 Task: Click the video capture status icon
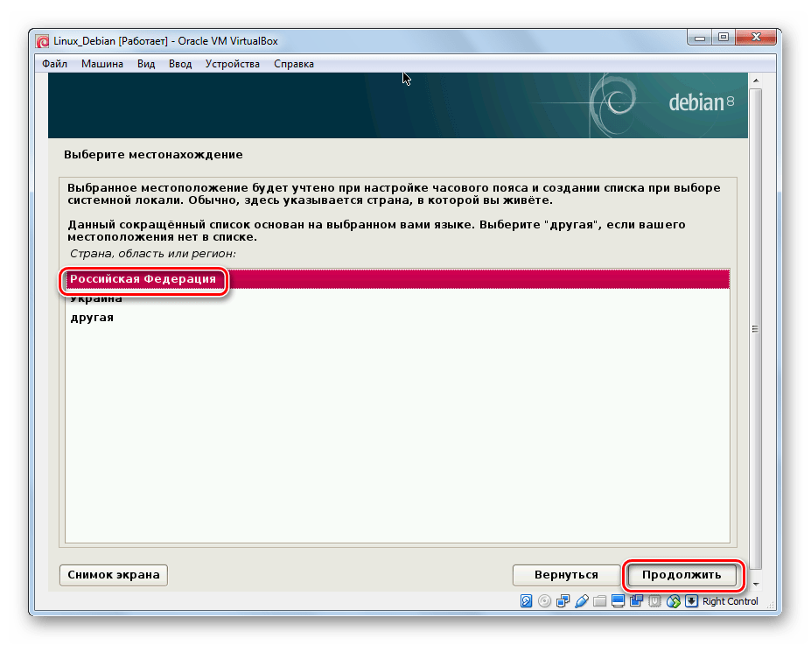pyautogui.click(x=636, y=601)
